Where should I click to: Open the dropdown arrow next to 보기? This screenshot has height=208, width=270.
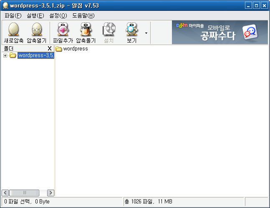(x=146, y=33)
